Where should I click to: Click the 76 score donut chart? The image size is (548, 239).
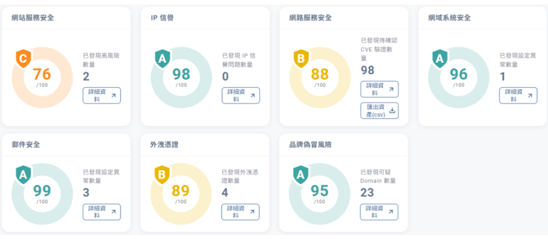tap(42, 76)
